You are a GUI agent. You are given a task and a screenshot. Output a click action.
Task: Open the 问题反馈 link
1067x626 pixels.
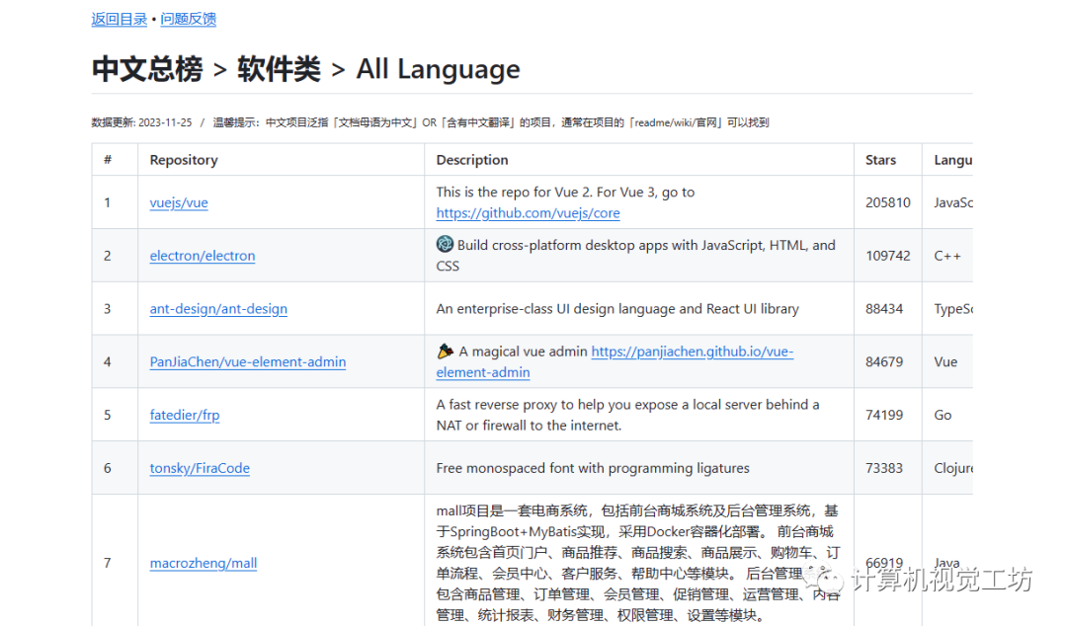(189, 19)
